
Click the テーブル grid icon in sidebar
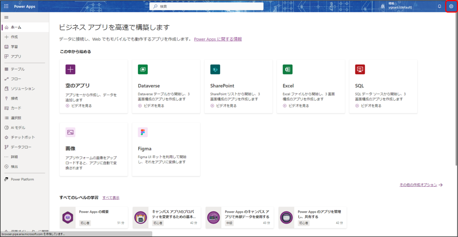[x=6, y=69]
